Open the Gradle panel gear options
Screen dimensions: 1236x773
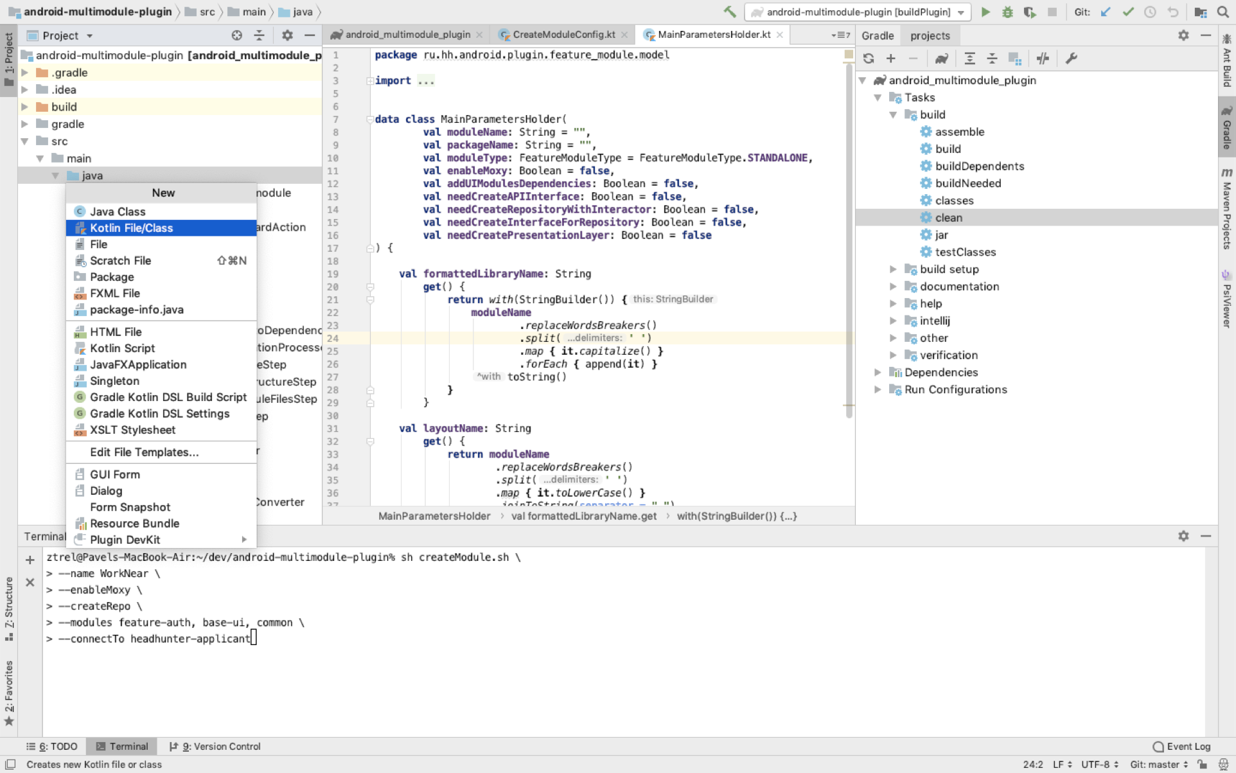(1183, 35)
